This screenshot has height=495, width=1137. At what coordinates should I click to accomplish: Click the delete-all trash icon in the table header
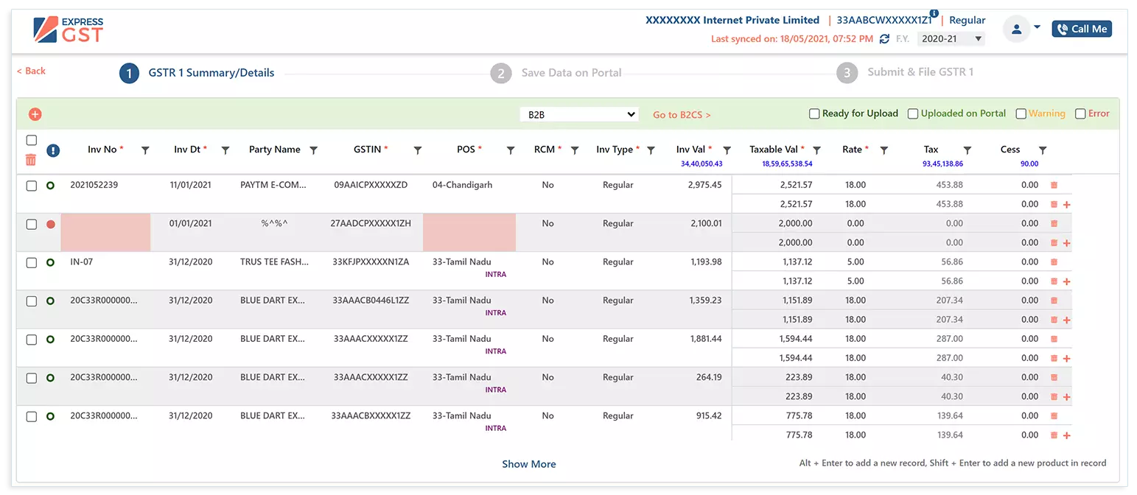click(x=31, y=160)
